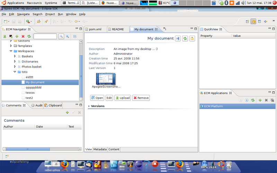
Task: Click the advanced search magnifier icon
Action: (68, 37)
